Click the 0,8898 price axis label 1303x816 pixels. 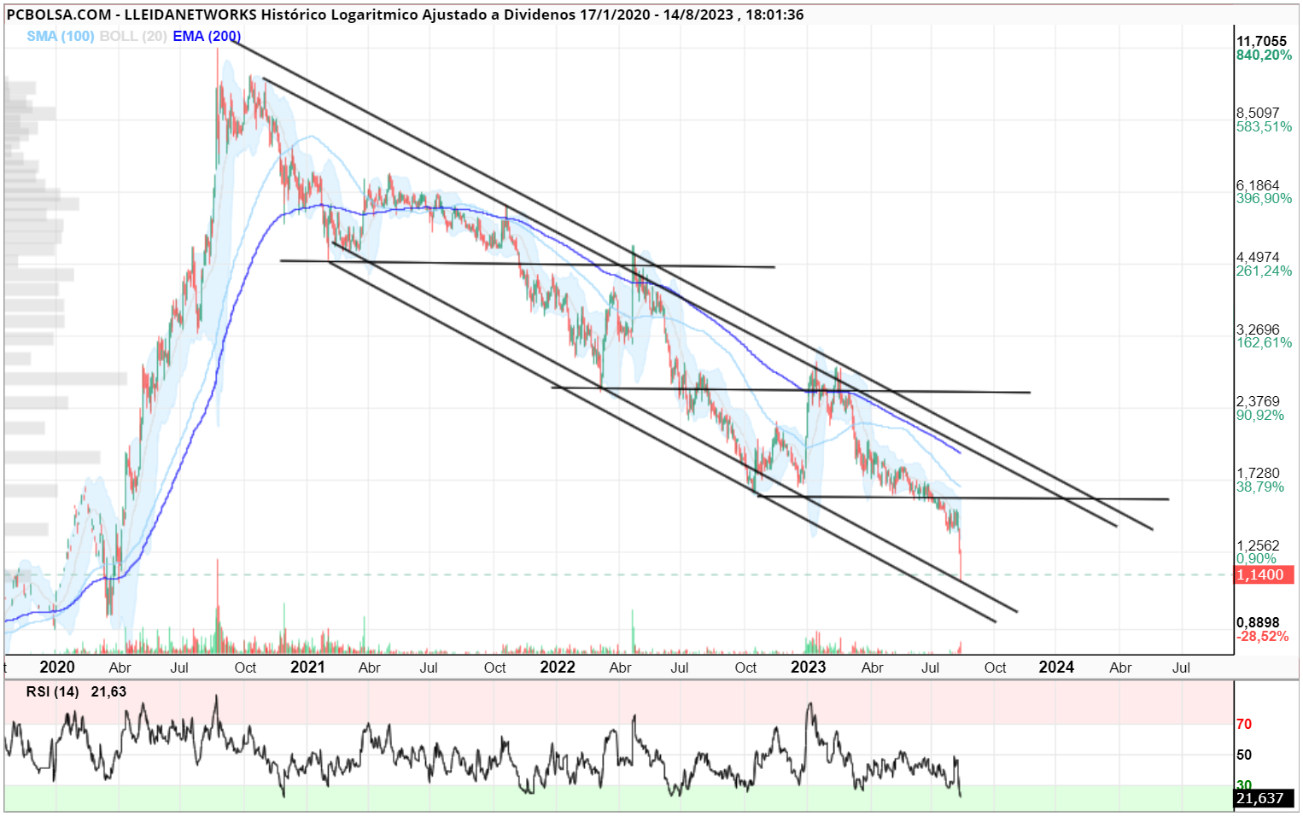[x=1258, y=622]
